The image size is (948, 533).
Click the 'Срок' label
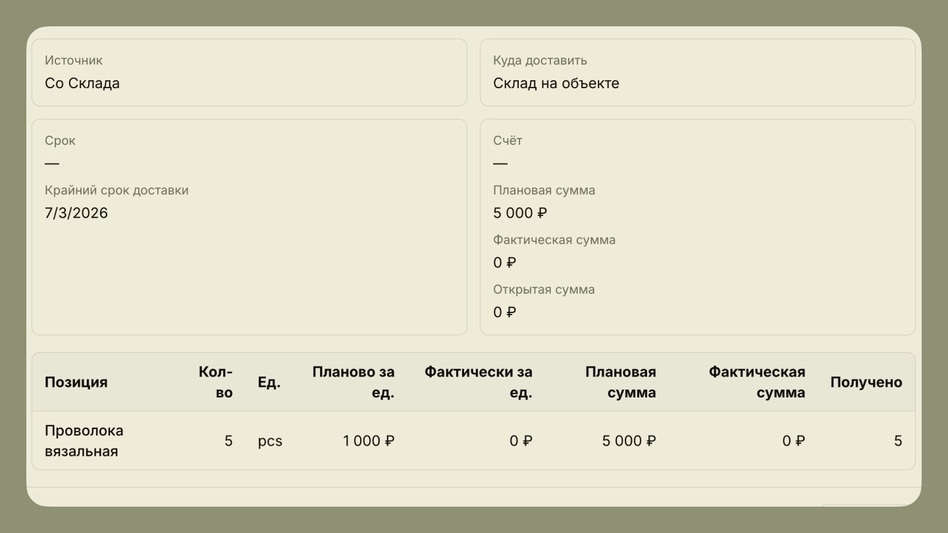(x=60, y=141)
